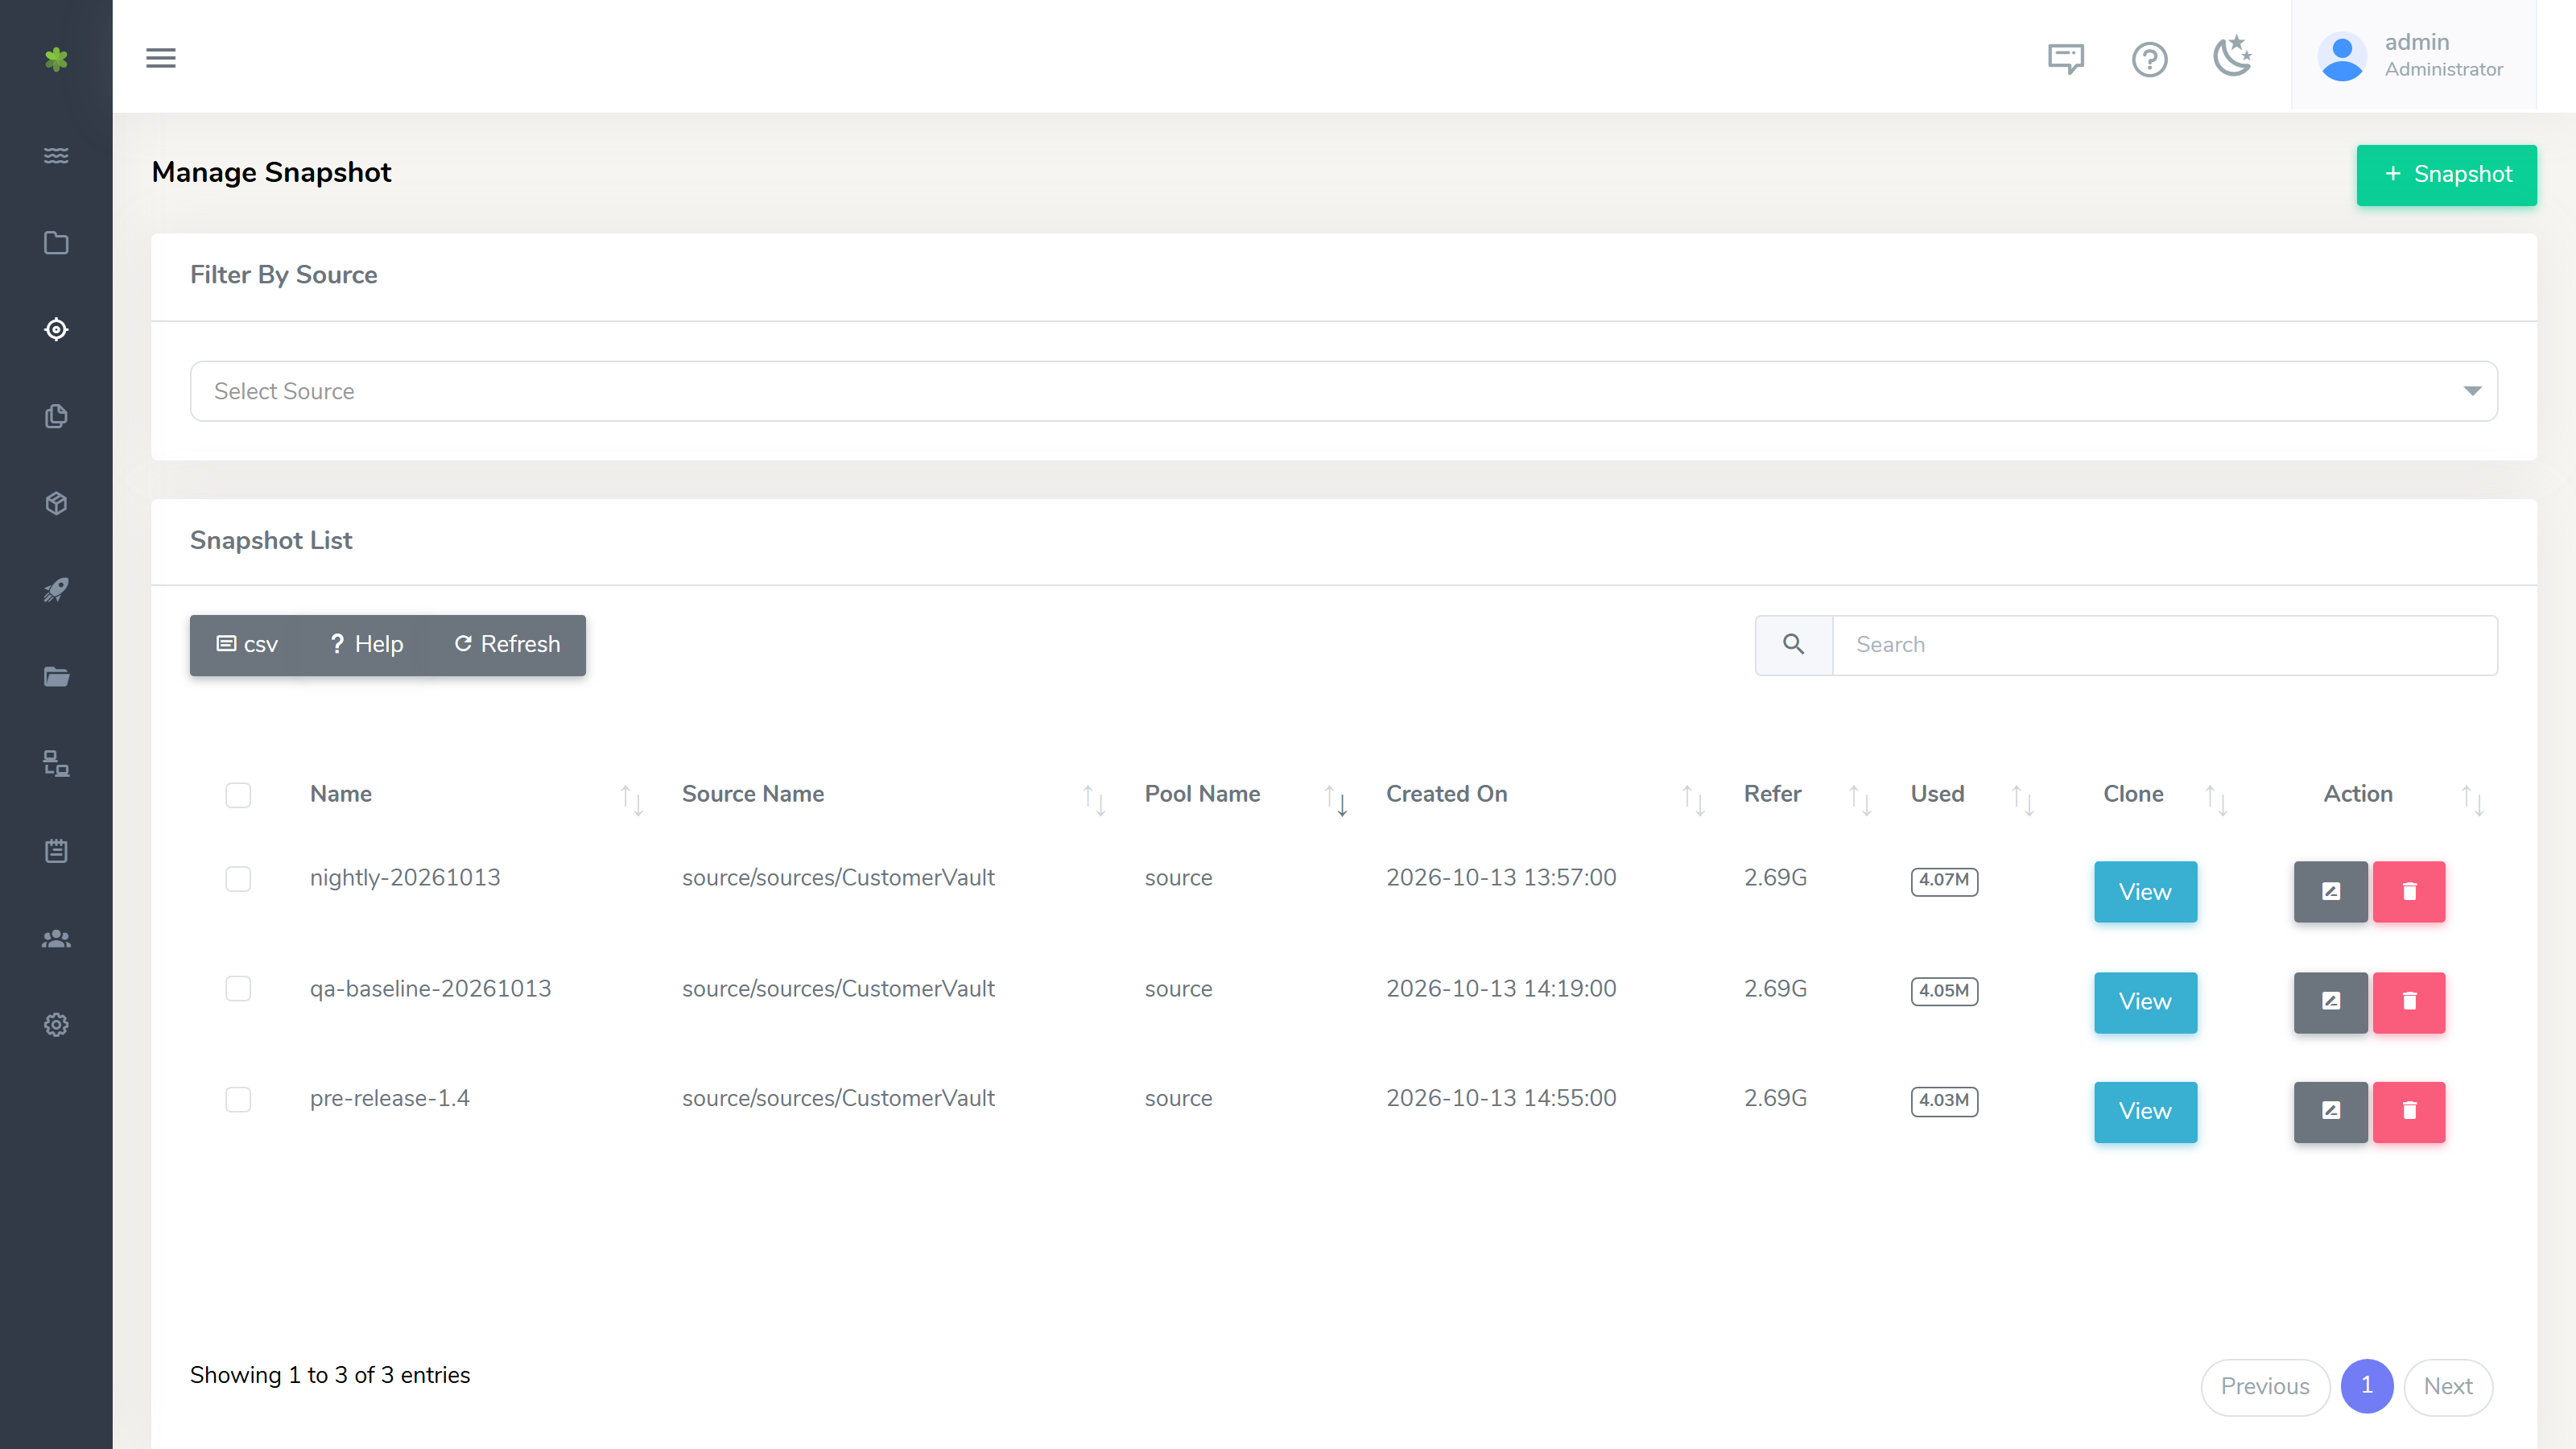Image resolution: width=2576 pixels, height=1449 pixels.
Task: Open the settings gear sidebar icon
Action: [56, 1025]
